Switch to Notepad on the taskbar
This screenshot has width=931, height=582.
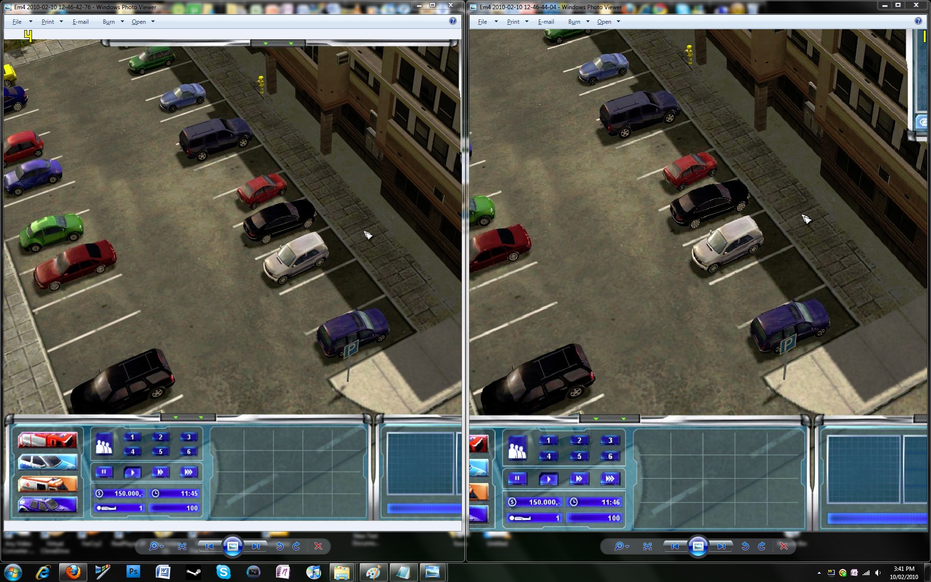[x=402, y=572]
